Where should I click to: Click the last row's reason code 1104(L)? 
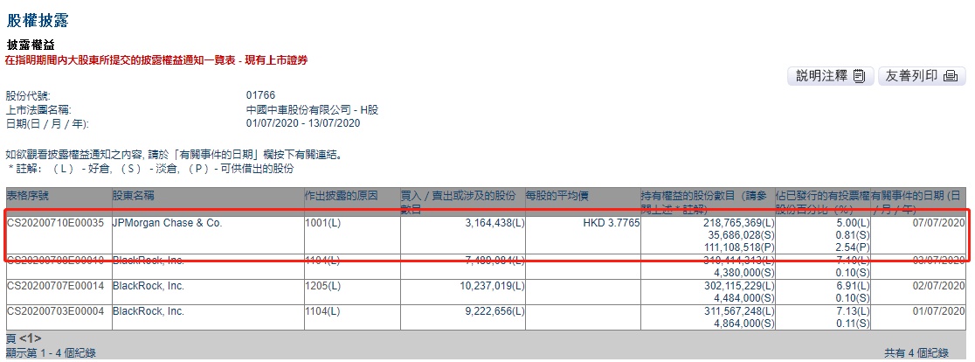tap(322, 311)
